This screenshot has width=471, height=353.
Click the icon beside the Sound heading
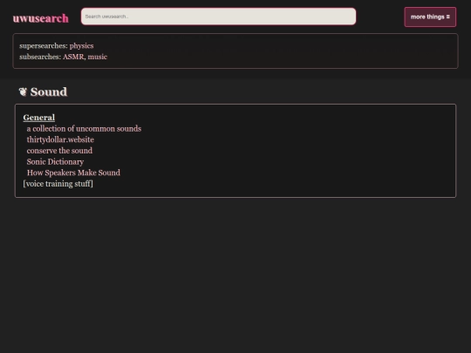click(23, 92)
